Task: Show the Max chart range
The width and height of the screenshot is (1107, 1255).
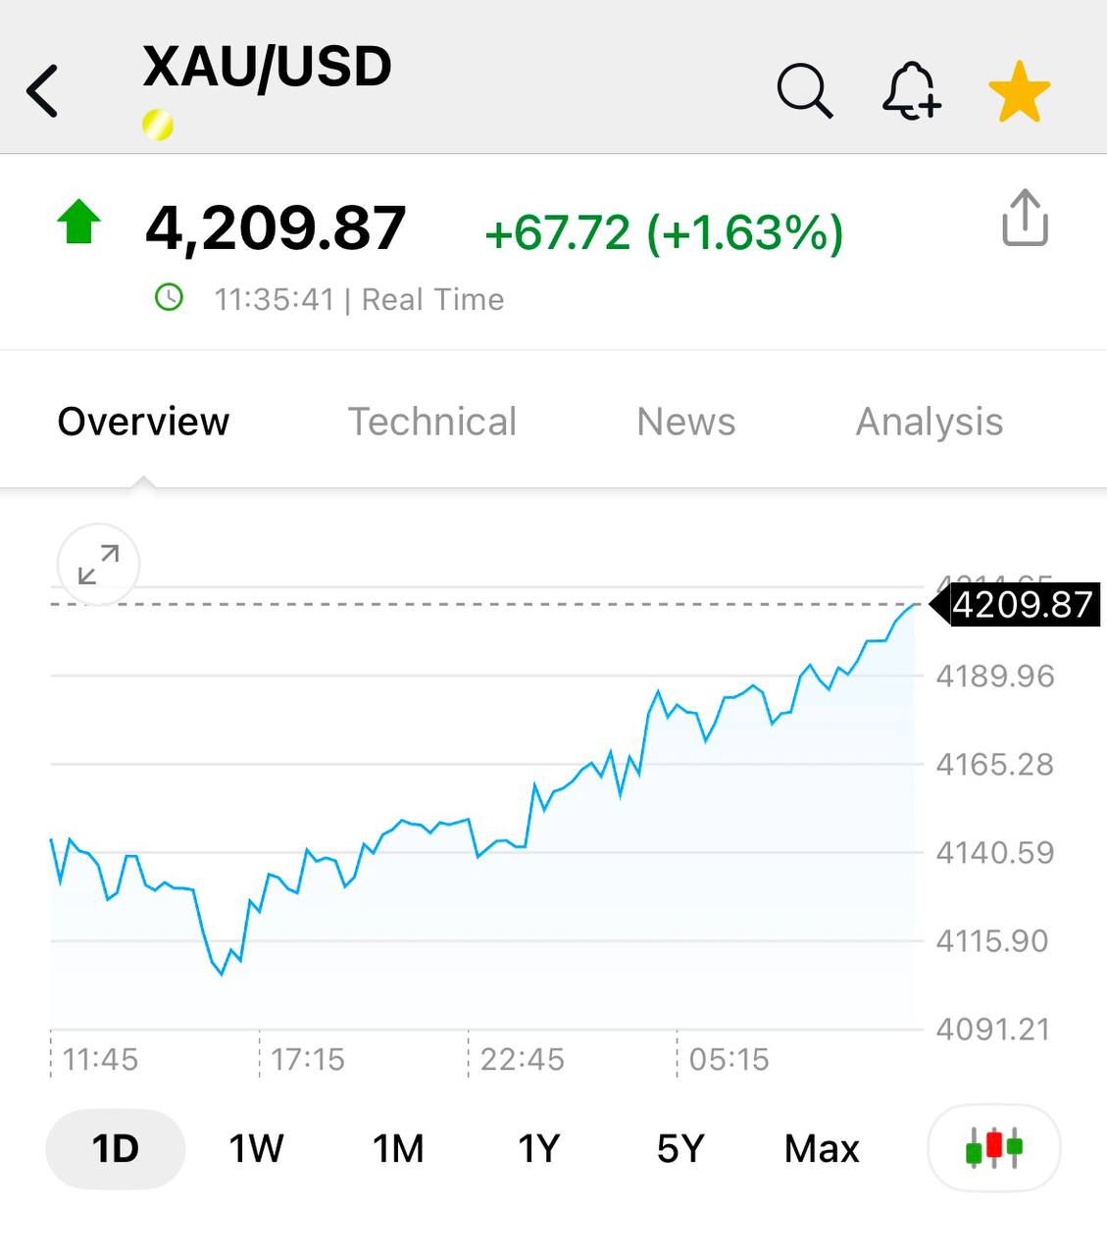Action: tap(822, 1148)
